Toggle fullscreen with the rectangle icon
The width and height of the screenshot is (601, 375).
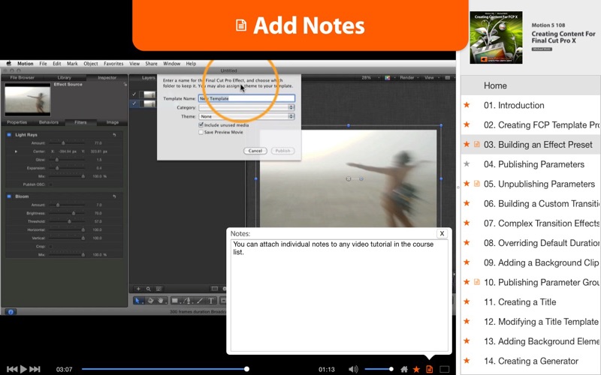coord(444,369)
